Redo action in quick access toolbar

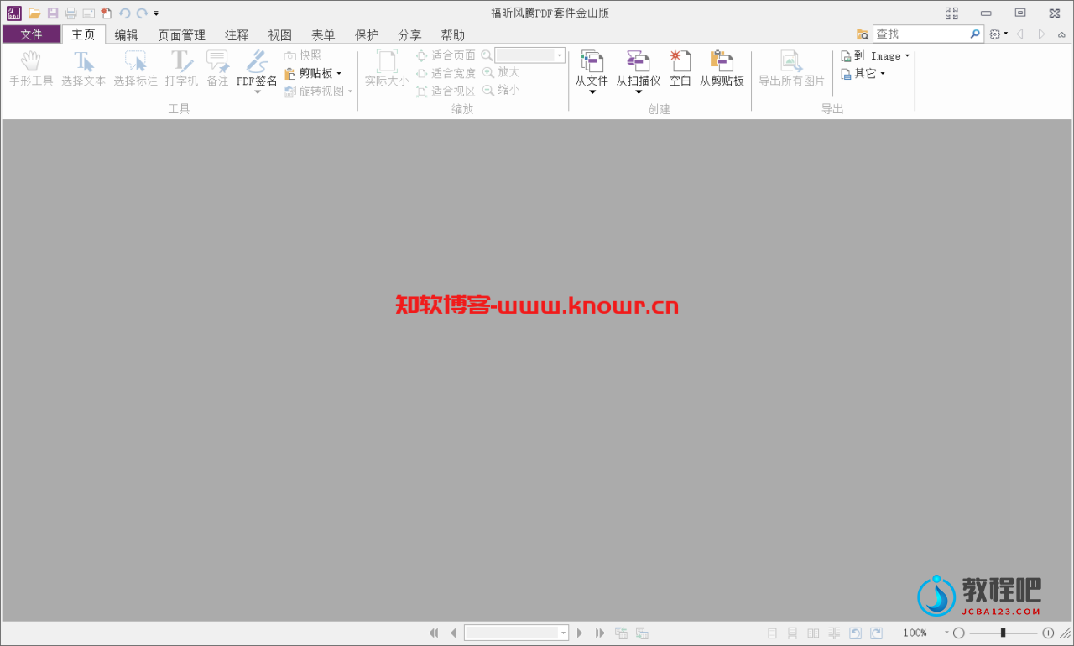(x=142, y=13)
